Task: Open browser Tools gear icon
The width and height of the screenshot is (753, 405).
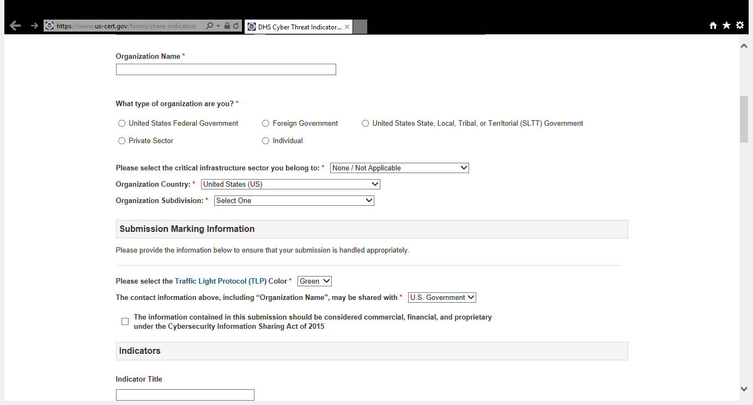Action: click(x=740, y=26)
